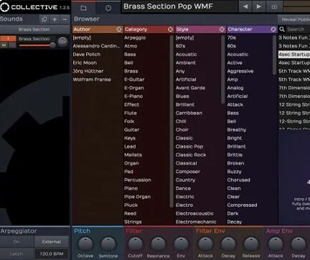Select the Aggressive character

coord(240,71)
